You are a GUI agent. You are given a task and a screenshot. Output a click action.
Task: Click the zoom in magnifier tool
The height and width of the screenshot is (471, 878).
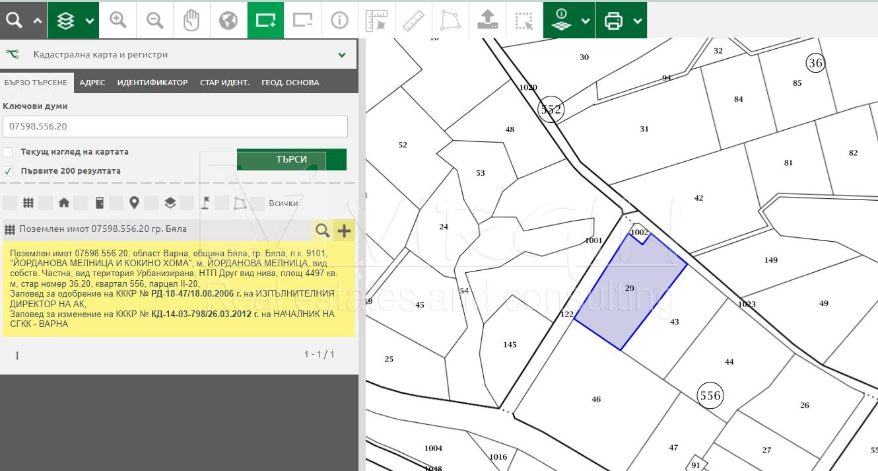(118, 20)
